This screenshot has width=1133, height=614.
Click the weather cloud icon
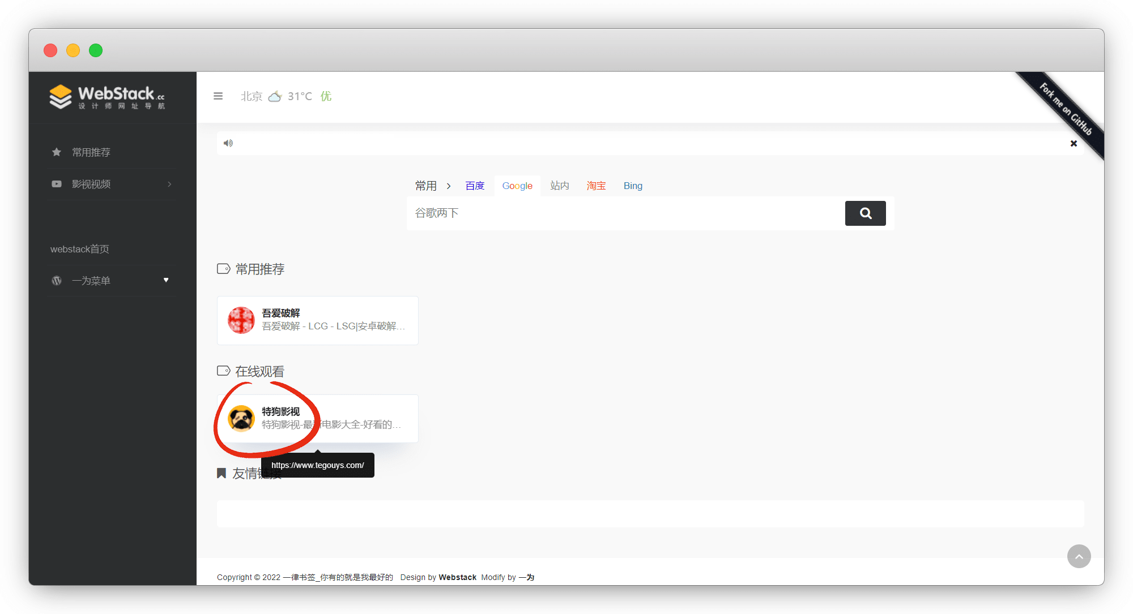pos(275,96)
